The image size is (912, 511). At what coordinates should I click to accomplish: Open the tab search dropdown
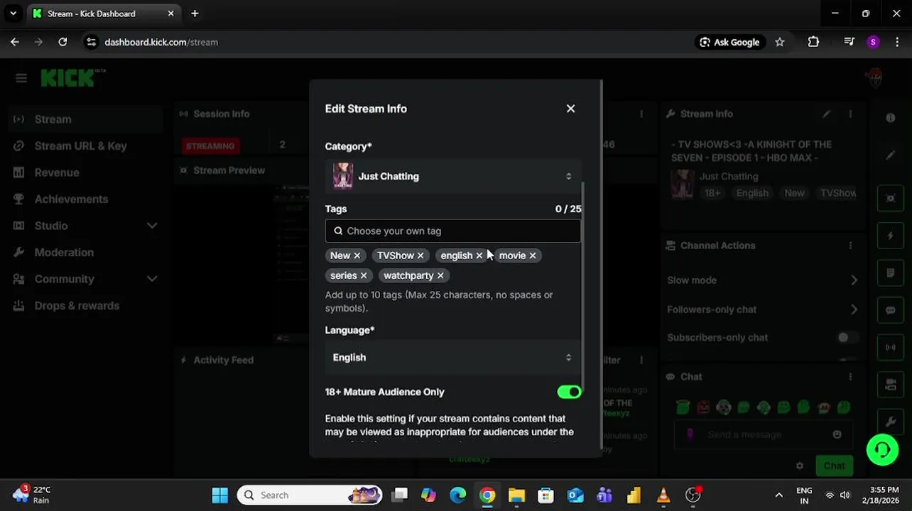(x=13, y=13)
